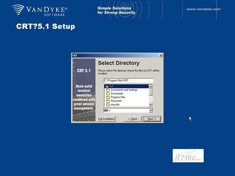Click the Recycled folder icon
Viewport: 235px width, 176px height.
pos(108,101)
